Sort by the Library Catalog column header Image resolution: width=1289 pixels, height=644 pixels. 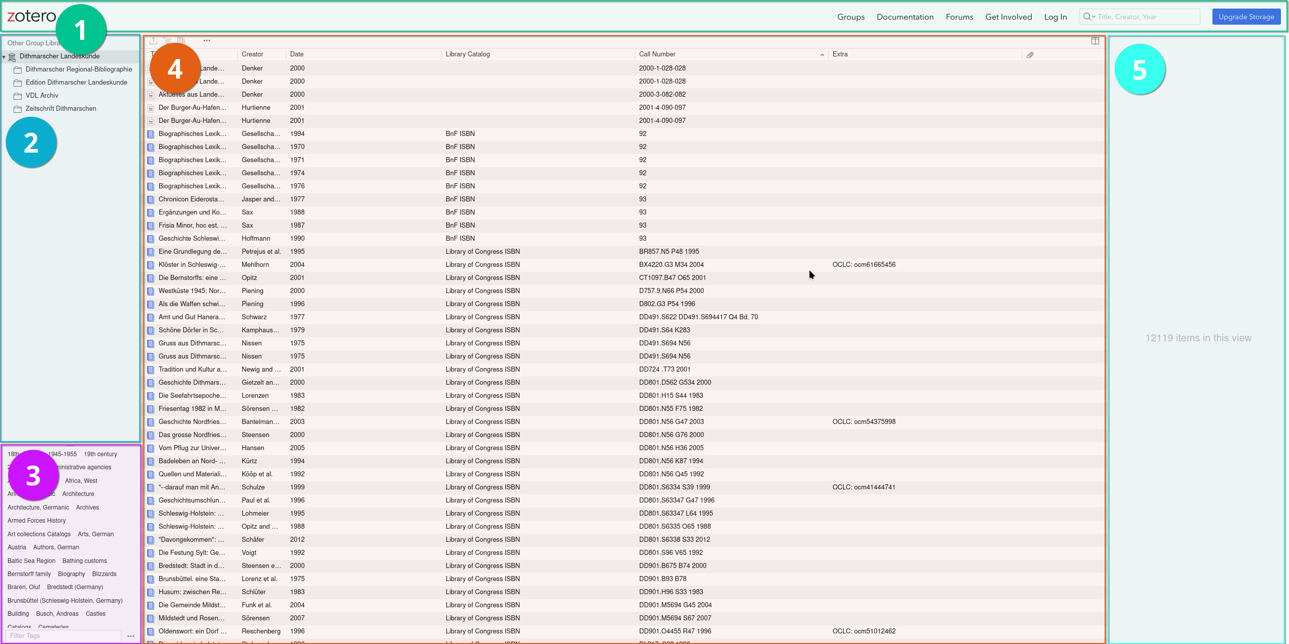467,54
